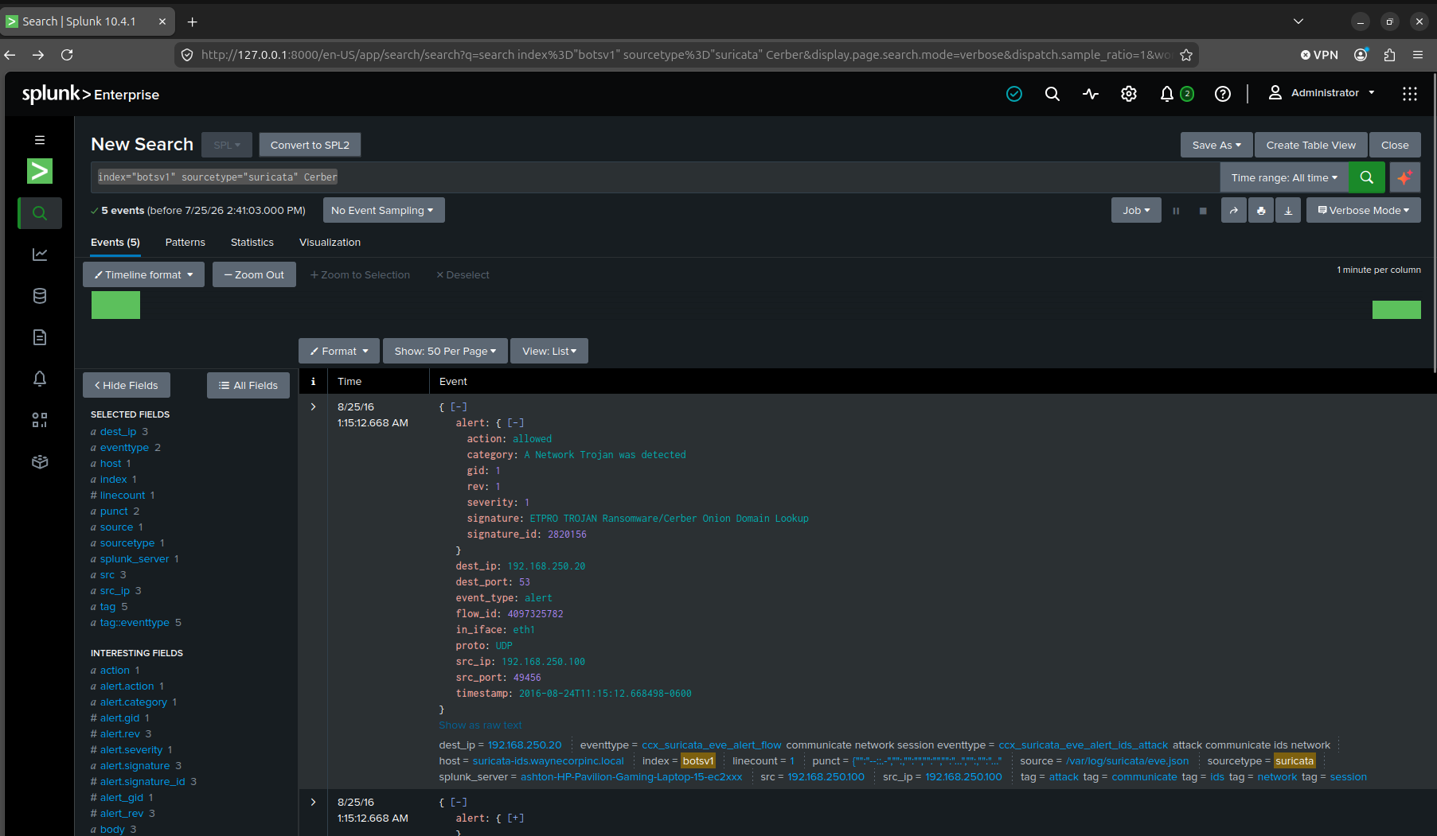Select the left green timeline bar
This screenshot has width=1437, height=836.
click(115, 305)
